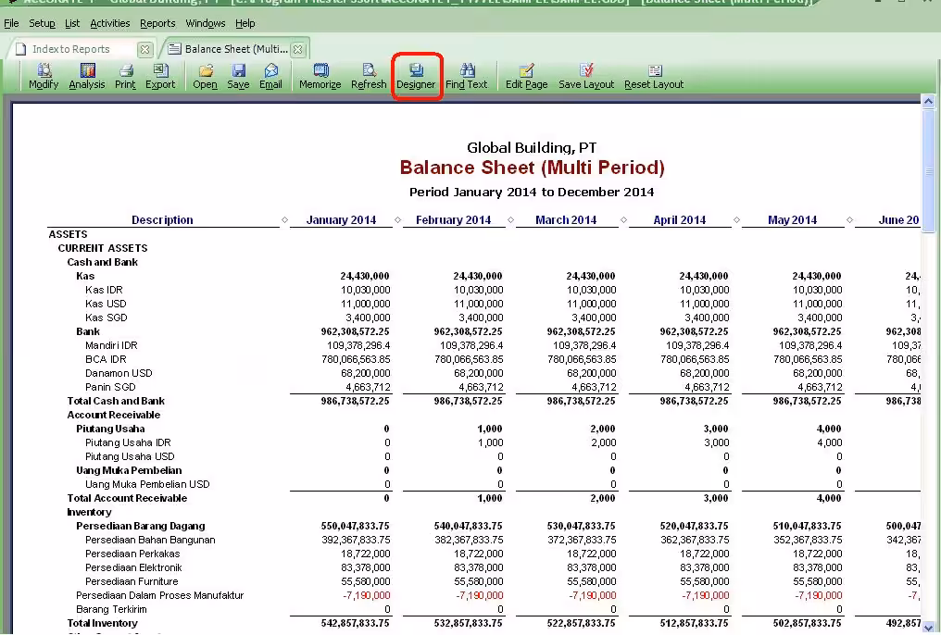Export the report with Export icon
This screenshot has width=941, height=635.
(x=160, y=77)
